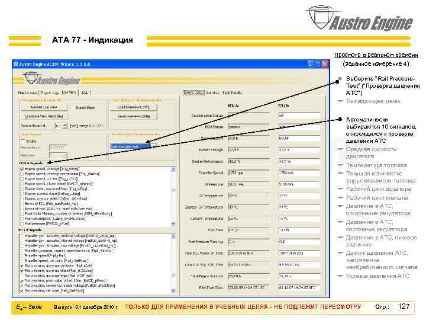
Task: Open the leftmost wizard main tab
Action: coord(27,93)
